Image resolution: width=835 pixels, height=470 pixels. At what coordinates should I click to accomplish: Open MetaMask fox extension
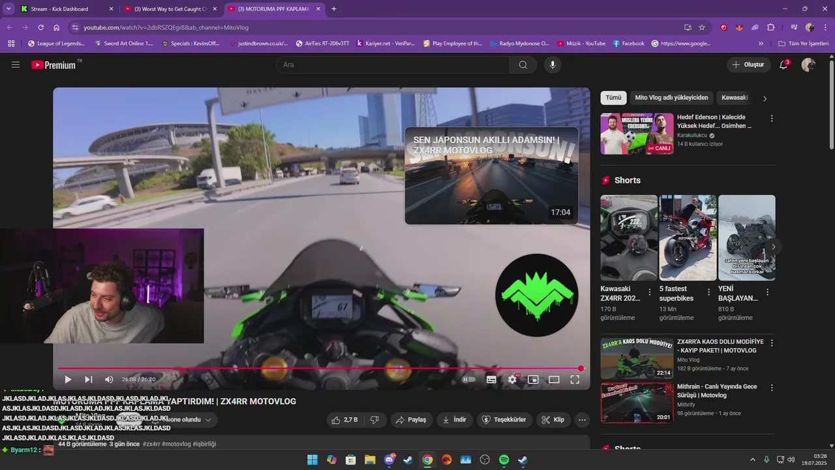(740, 27)
